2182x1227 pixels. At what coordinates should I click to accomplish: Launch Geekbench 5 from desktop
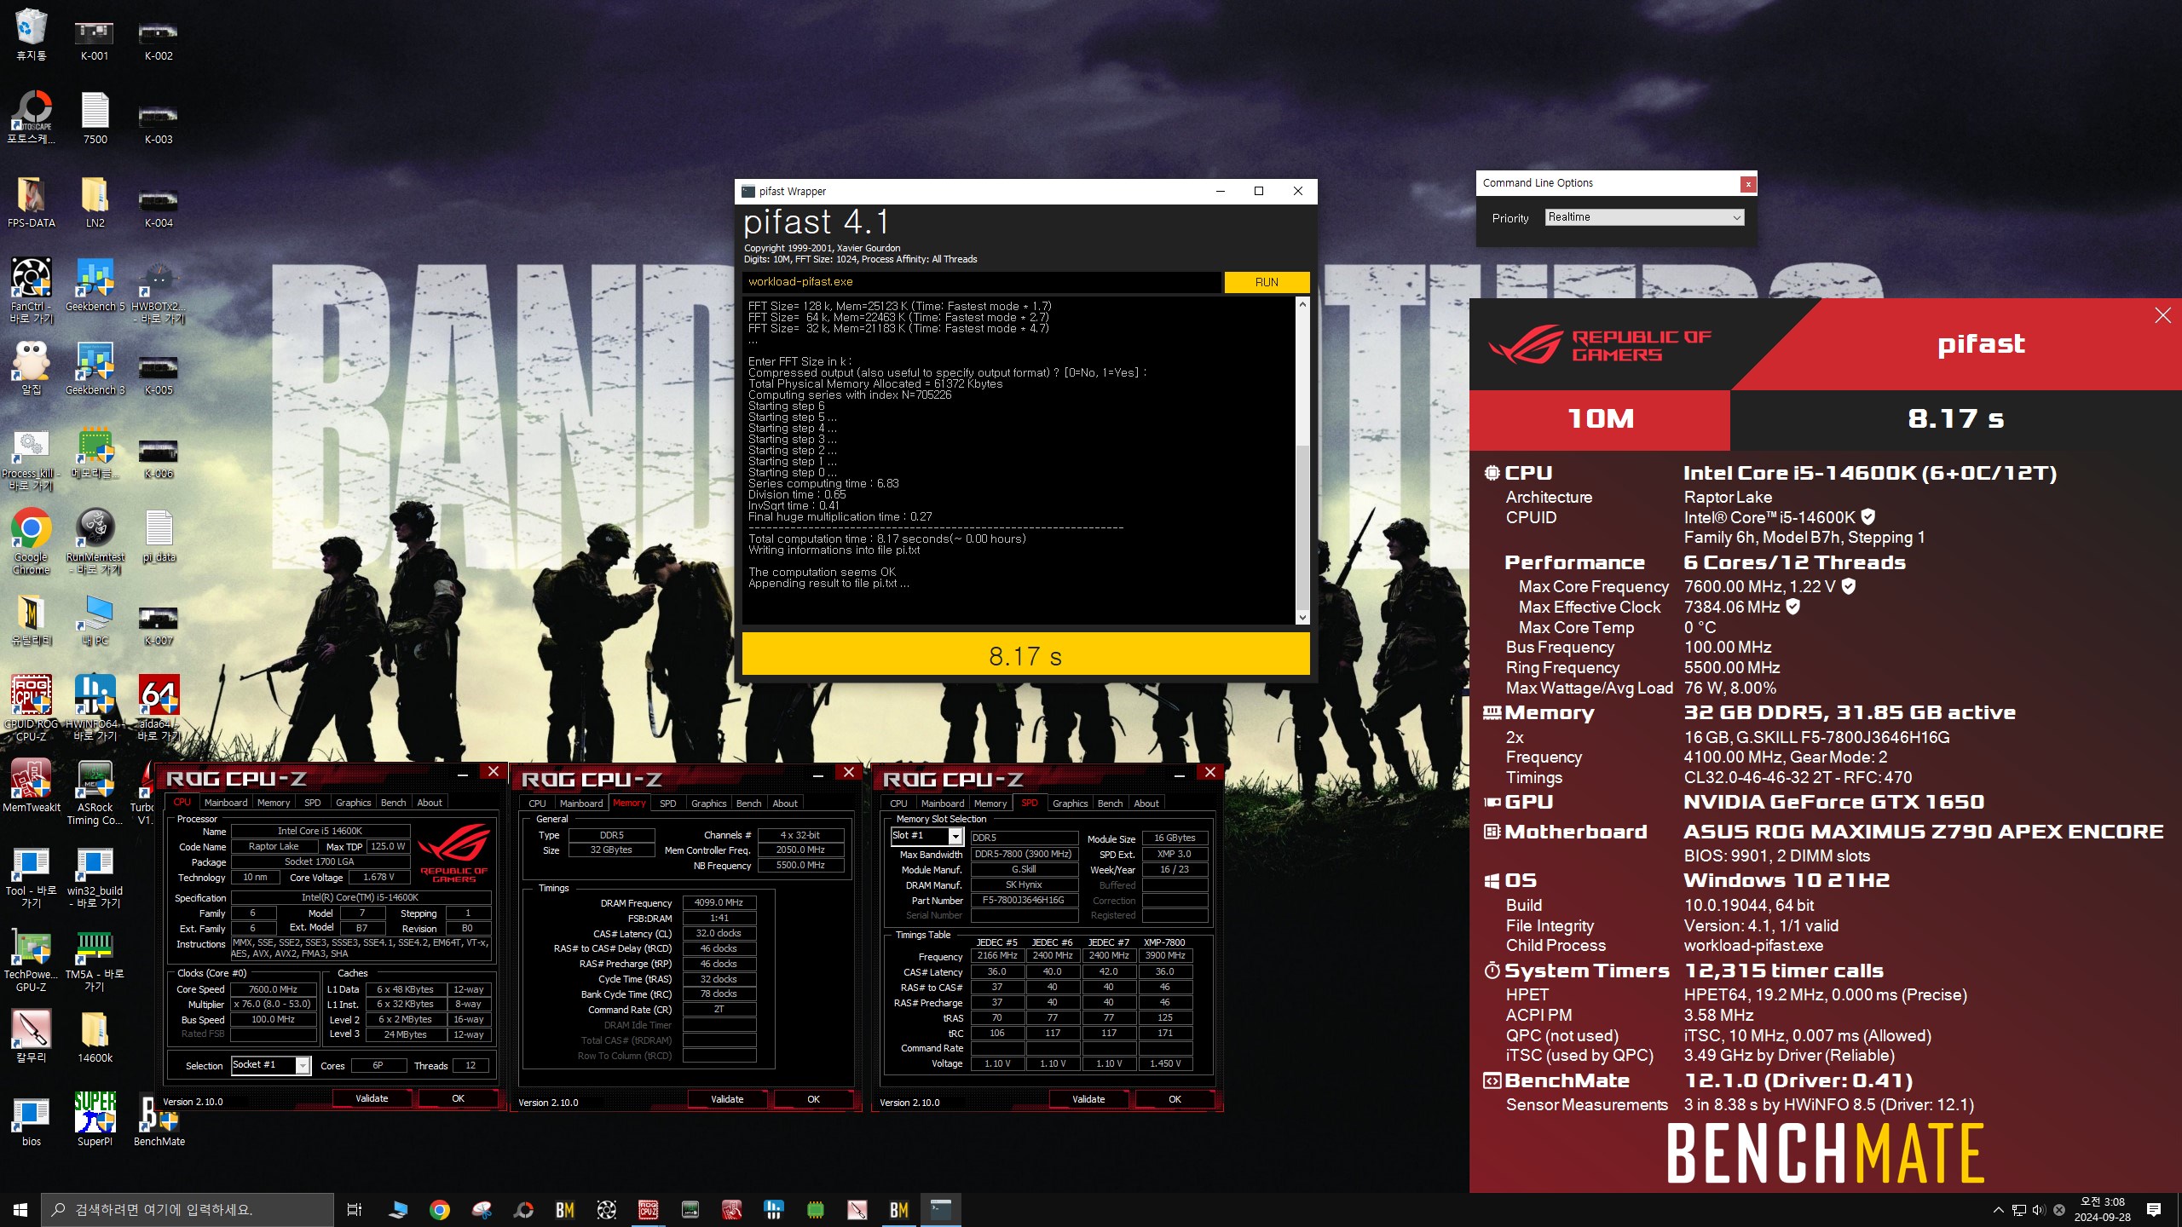[95, 285]
